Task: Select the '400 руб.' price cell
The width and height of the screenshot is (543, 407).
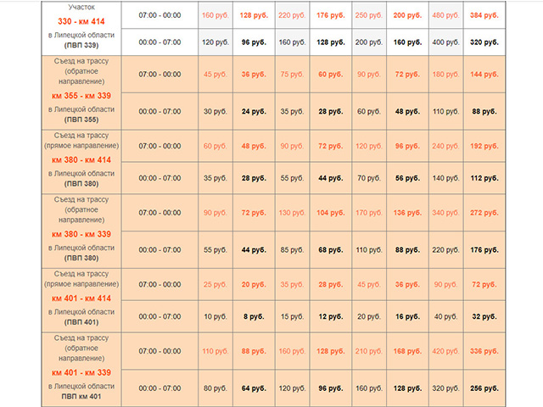Action: point(445,42)
